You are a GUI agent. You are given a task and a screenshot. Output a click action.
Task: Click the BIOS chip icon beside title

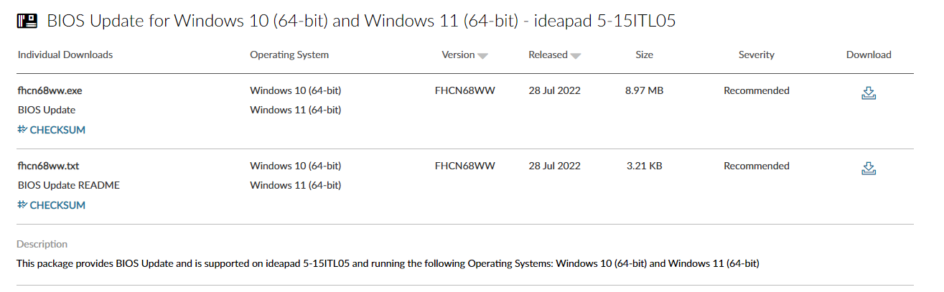pos(27,21)
